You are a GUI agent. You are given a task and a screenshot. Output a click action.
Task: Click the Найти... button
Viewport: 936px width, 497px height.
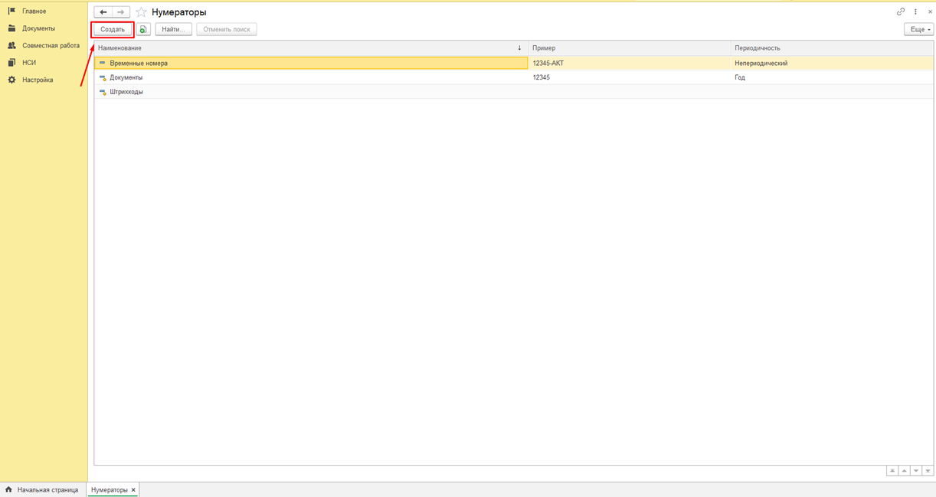[174, 29]
